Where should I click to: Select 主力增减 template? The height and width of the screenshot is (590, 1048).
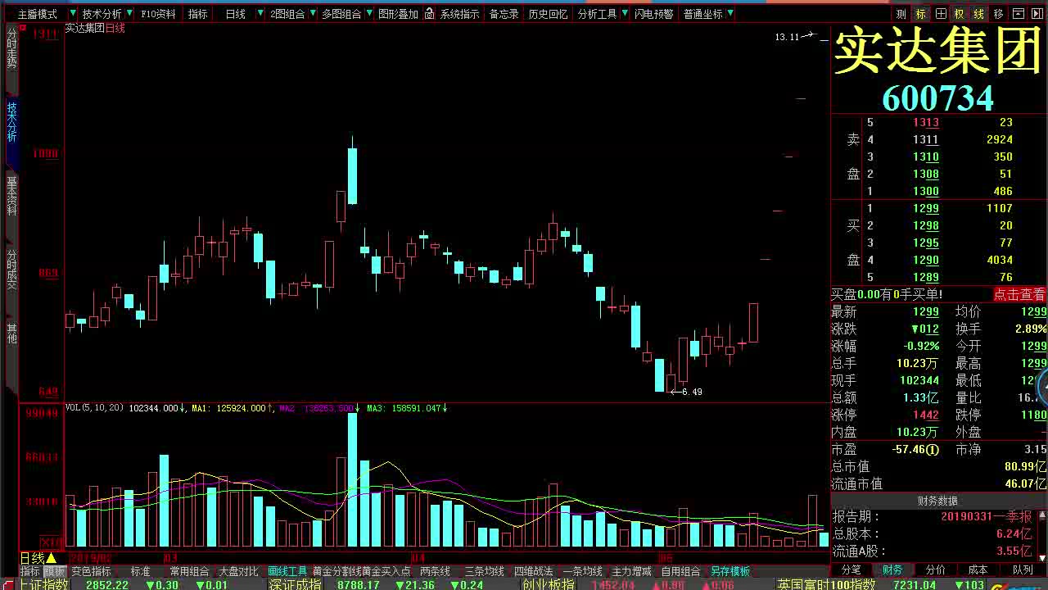[631, 571]
